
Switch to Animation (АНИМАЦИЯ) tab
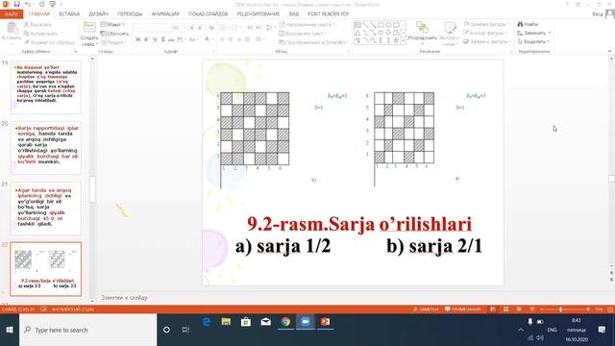tap(165, 14)
